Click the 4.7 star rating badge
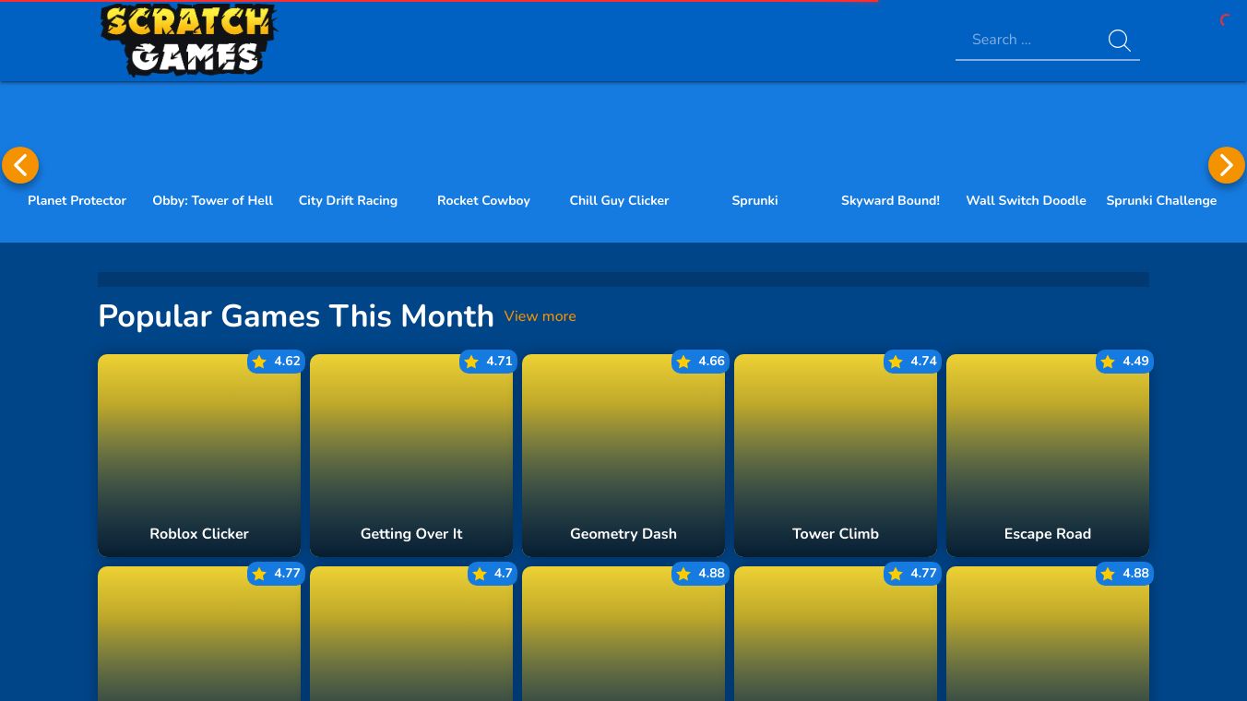Screen dimensions: 1247x701 (493, 574)
